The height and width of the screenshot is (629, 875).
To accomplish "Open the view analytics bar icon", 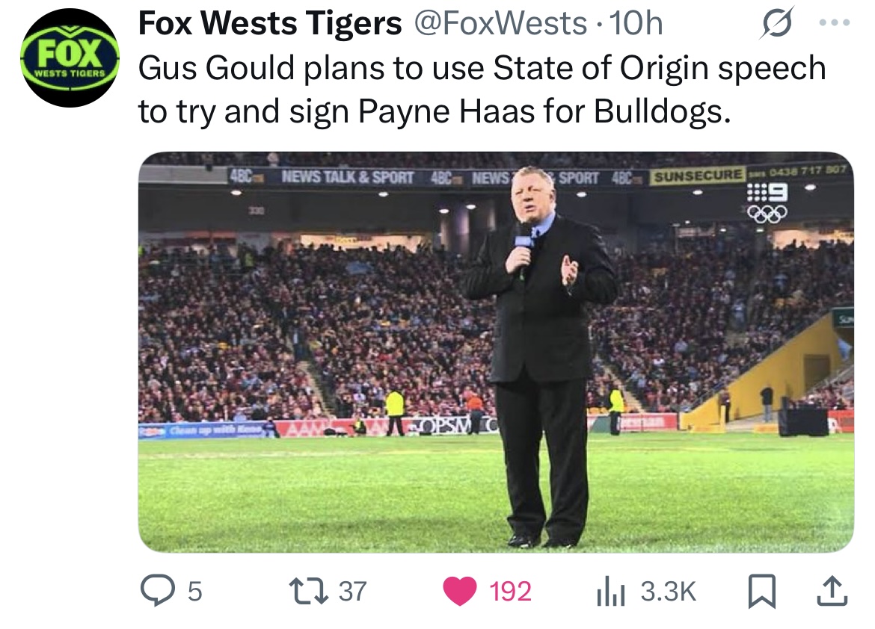I will tap(610, 591).
